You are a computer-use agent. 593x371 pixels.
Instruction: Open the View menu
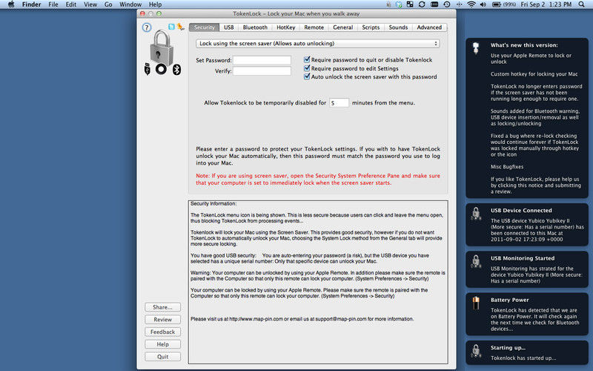click(x=90, y=4)
